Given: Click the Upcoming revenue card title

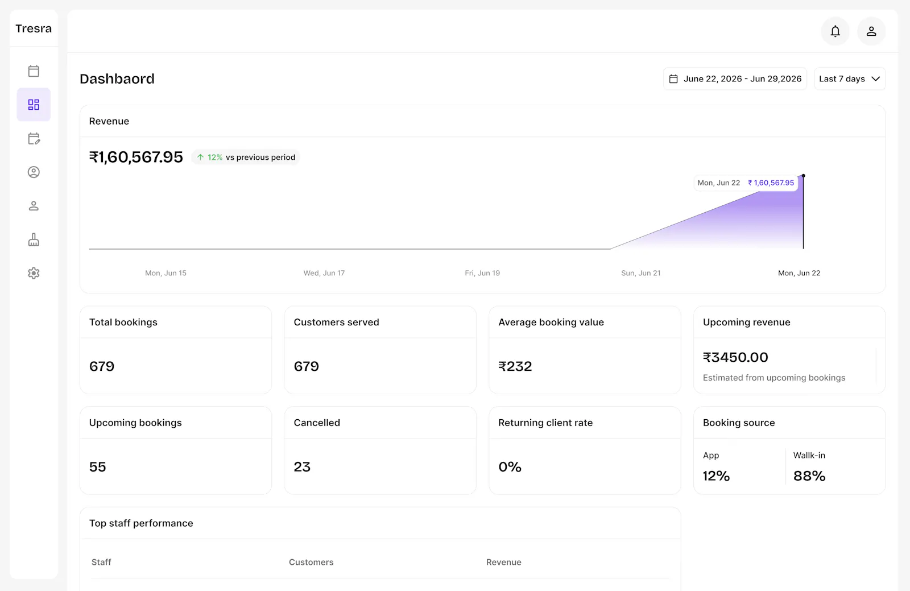Looking at the screenshot, I should tap(747, 322).
